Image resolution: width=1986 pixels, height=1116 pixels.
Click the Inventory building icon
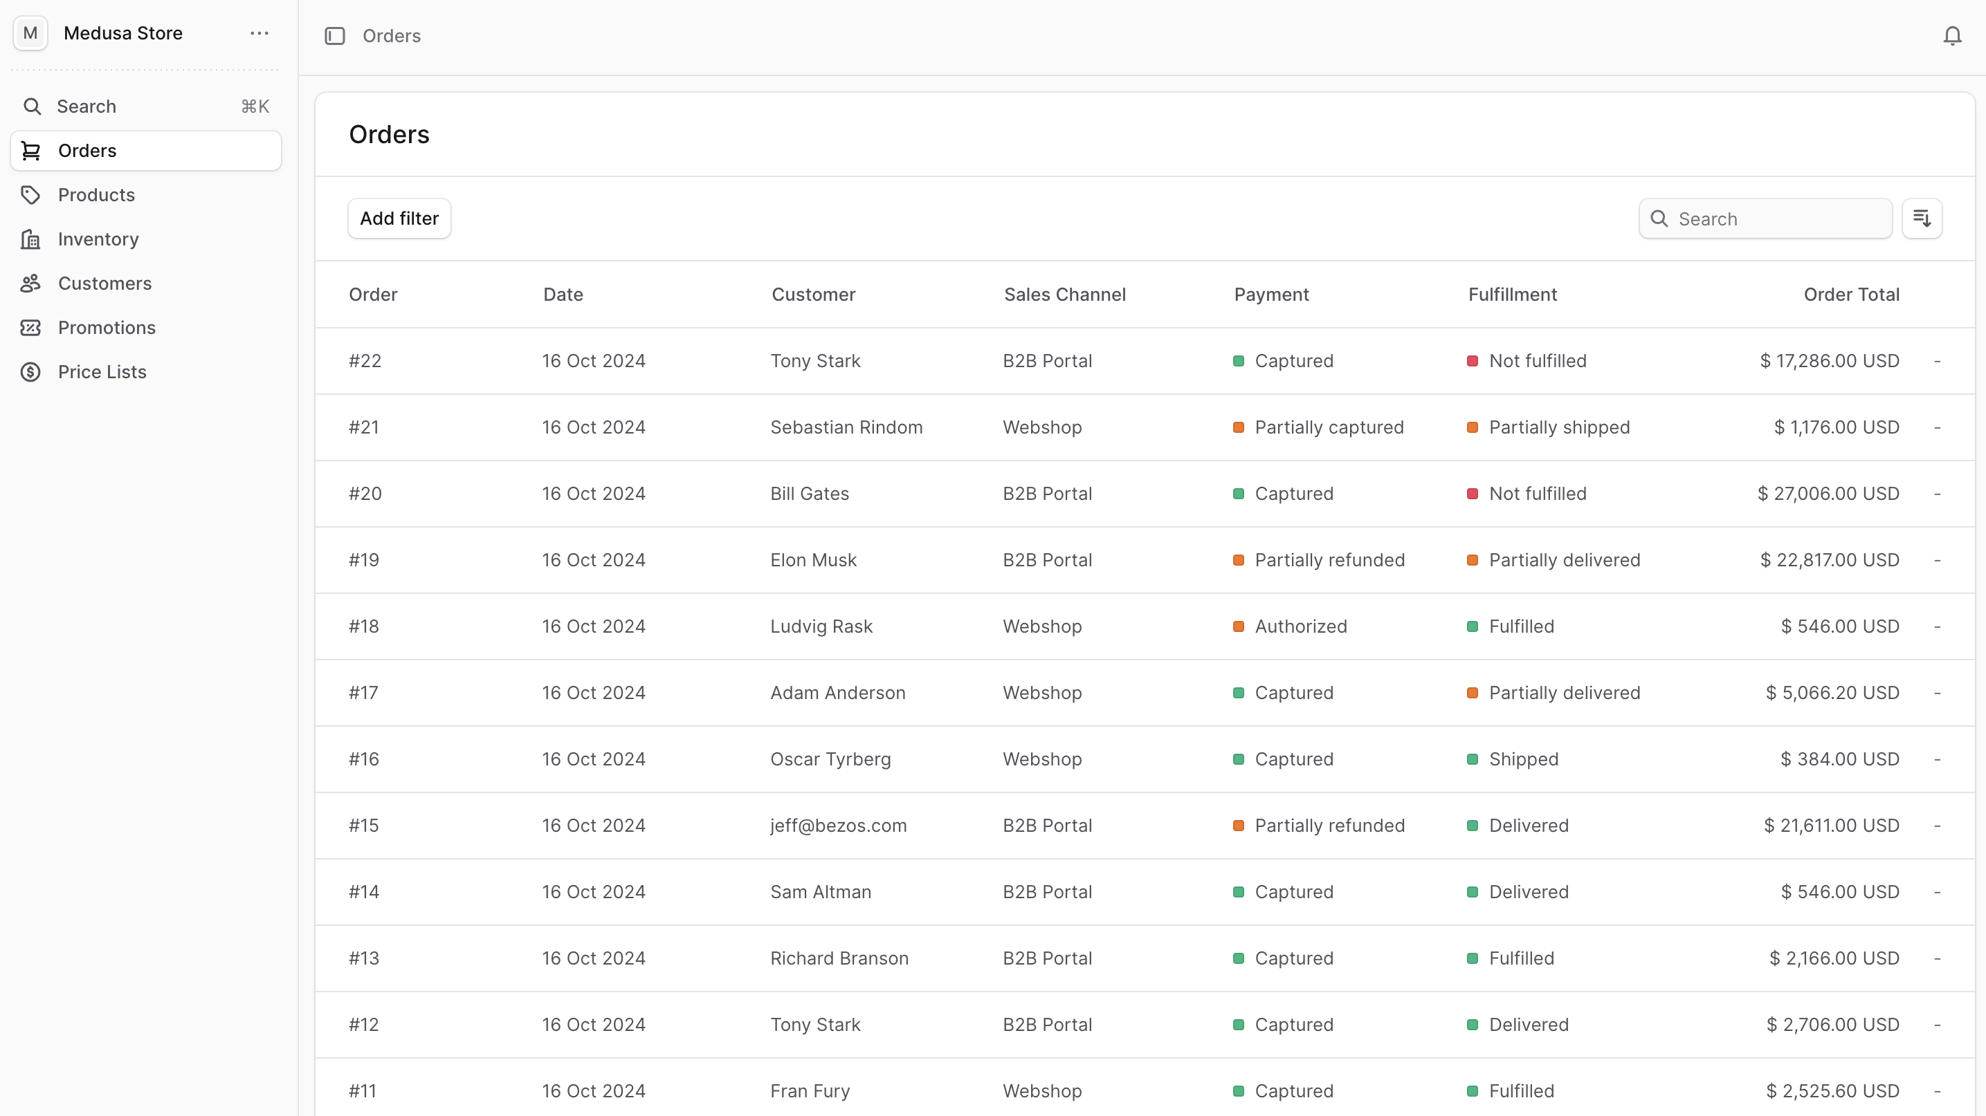pos(31,239)
